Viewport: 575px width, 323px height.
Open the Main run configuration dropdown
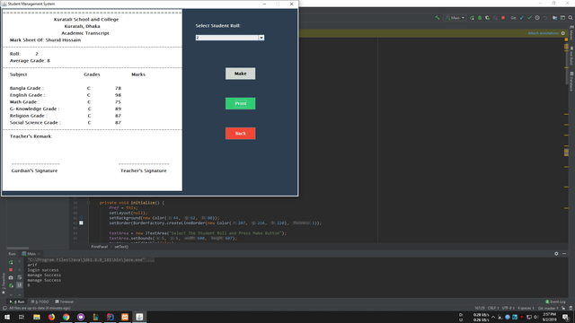pos(455,18)
